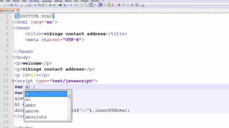Click the green Undo arrow icon
The image size is (229, 128).
(50, 5)
